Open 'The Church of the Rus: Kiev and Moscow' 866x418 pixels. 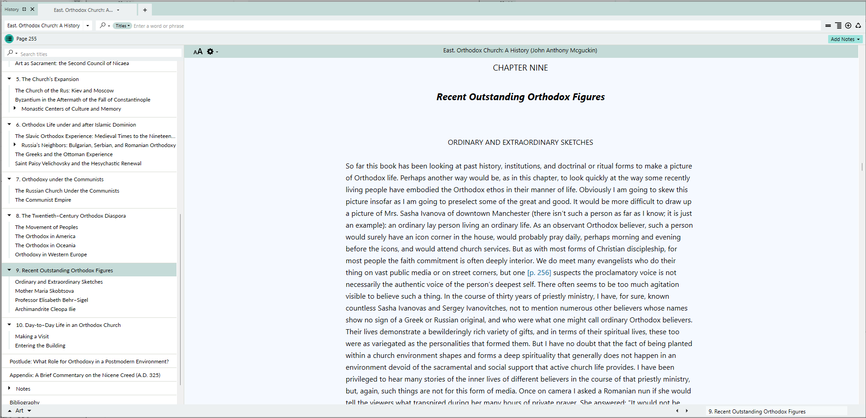pos(64,91)
